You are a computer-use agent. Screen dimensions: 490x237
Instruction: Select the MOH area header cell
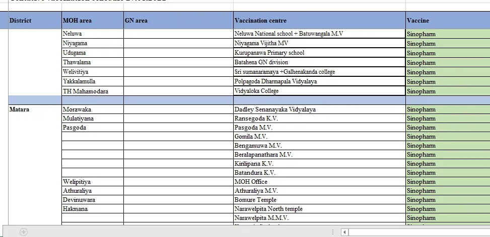click(93, 21)
